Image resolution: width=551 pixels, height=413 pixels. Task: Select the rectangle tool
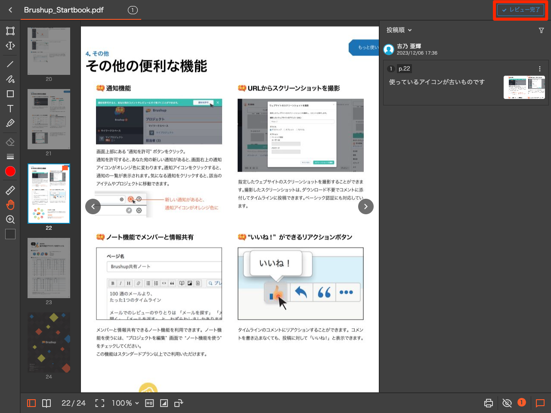[x=10, y=93]
